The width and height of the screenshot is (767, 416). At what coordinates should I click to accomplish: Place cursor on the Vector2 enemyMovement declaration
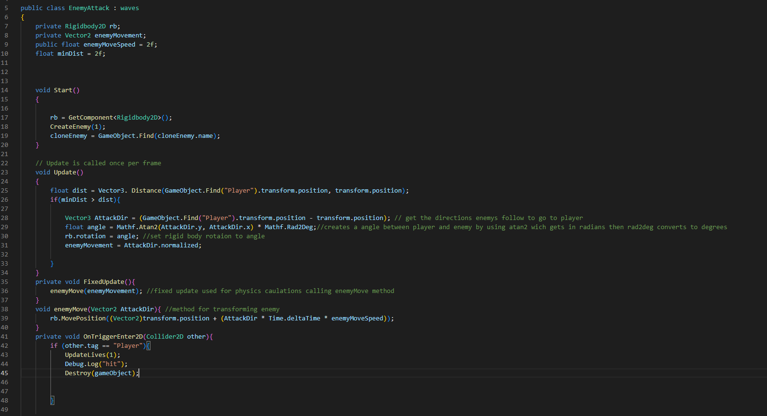tap(91, 36)
